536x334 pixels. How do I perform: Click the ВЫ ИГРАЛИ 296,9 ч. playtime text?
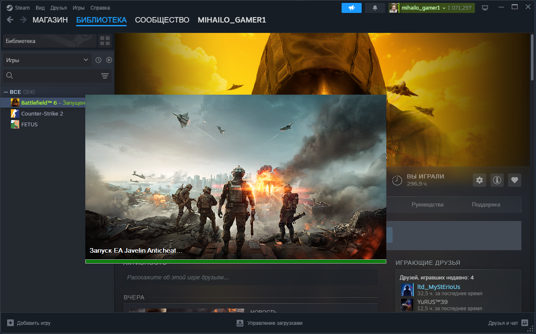tap(426, 180)
